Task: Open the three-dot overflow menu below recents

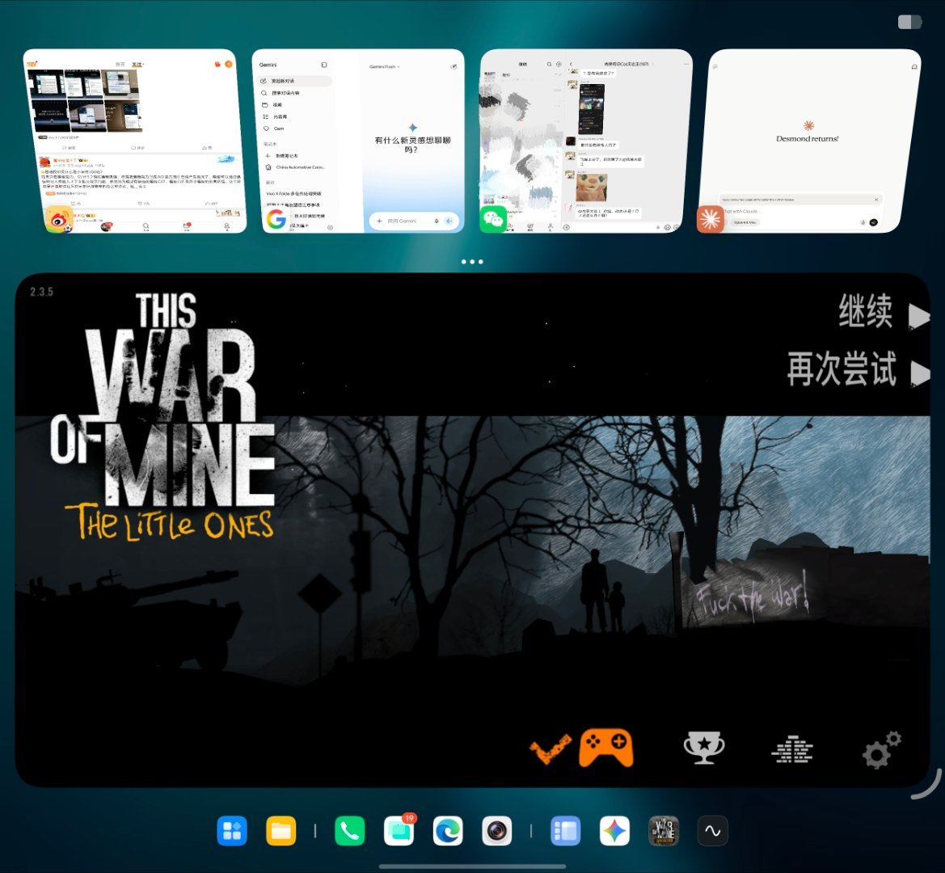Action: pyautogui.click(x=472, y=261)
